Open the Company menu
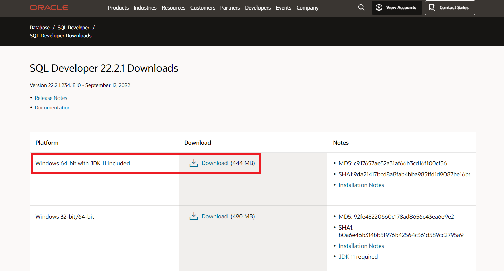Screen dimensions: 504x271 pyautogui.click(x=307, y=7)
